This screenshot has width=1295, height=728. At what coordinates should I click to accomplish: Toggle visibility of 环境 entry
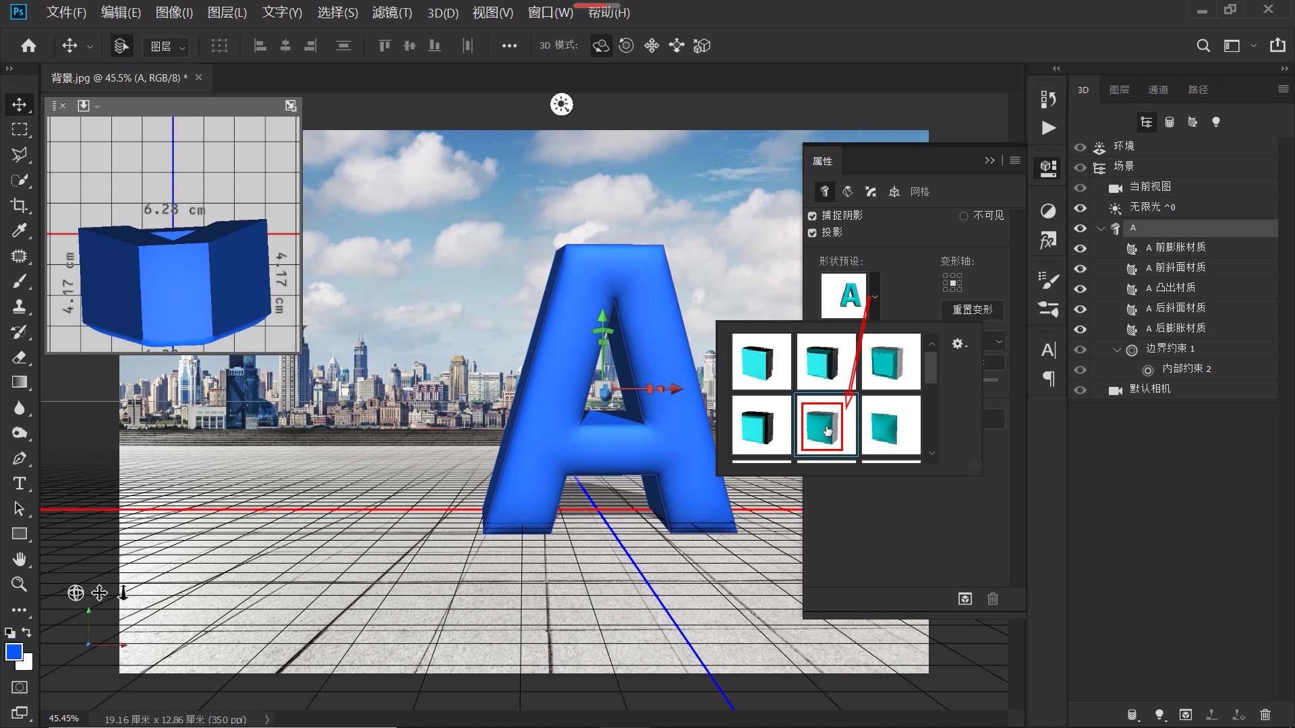point(1081,146)
